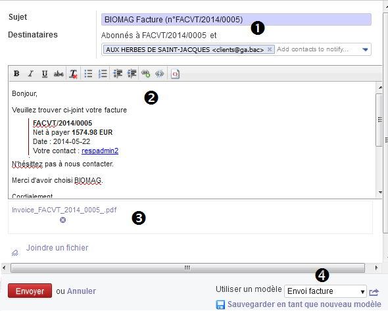Click the BIOMAG Facture subject field
The width and height of the screenshot is (388, 311).
coord(236,20)
